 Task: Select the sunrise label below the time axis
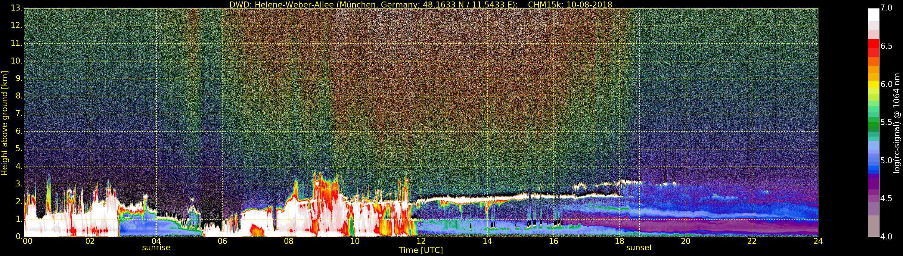pos(156,248)
